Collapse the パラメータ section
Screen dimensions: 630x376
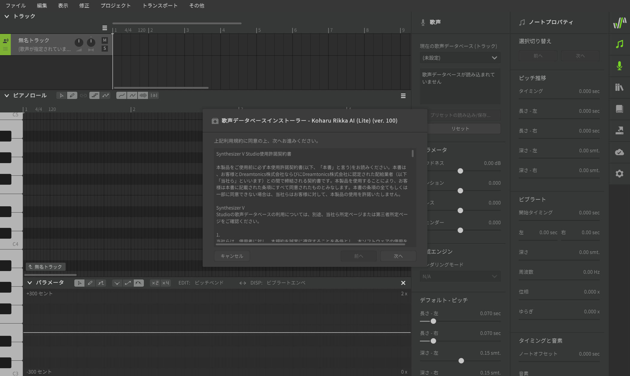[x=29, y=282]
